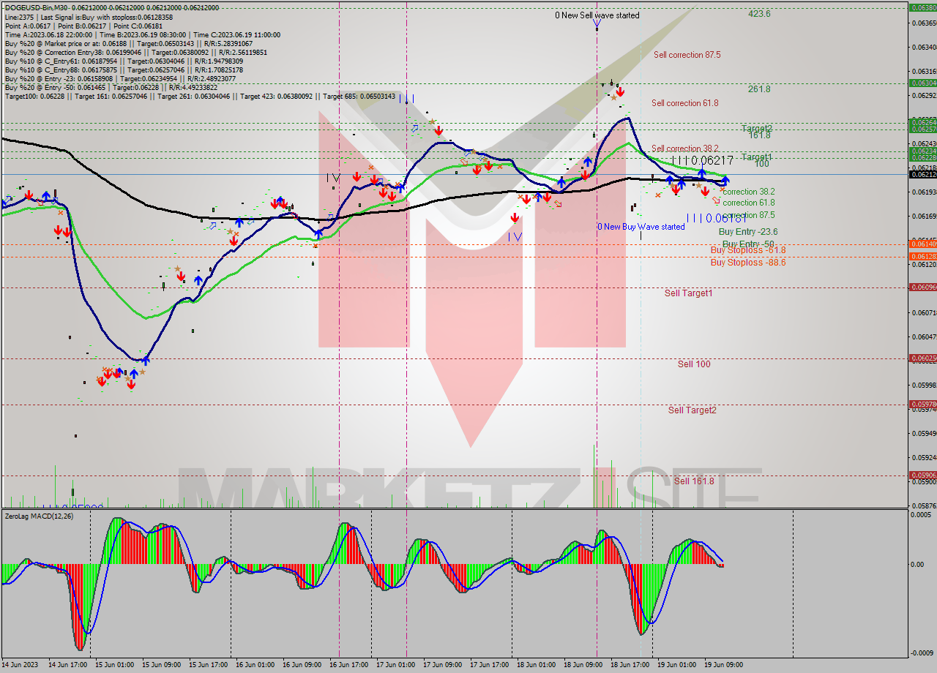Click the 'Buy %20 @ Market price' line
The width and height of the screenshot is (937, 673).
point(128,43)
